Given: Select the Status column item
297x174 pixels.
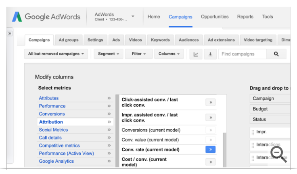Looking at the screenshot, I should (270, 119).
